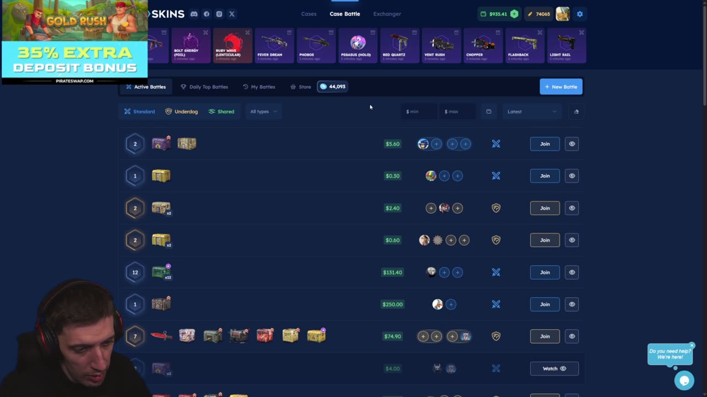This screenshot has height=397, width=707.
Task: Toggle the wallet affordable-only filter
Action: pyautogui.click(x=488, y=111)
